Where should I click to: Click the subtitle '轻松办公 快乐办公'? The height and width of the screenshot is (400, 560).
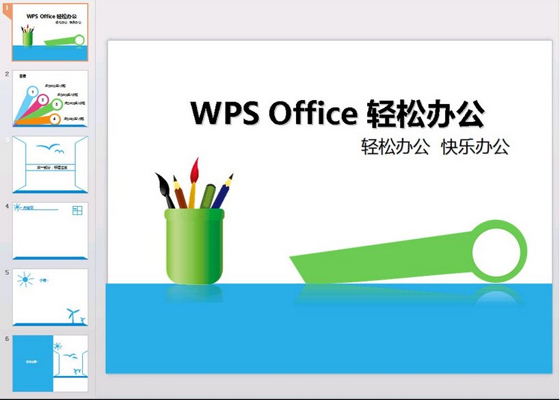click(x=436, y=147)
